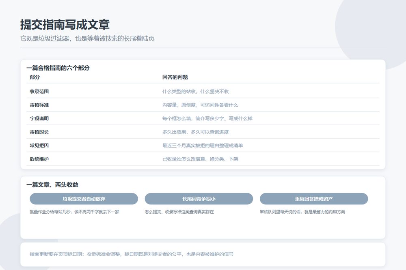Click the footer note 指南更新要在页顶标日期
Viewport: 406px width, 270px height.
click(x=132, y=254)
